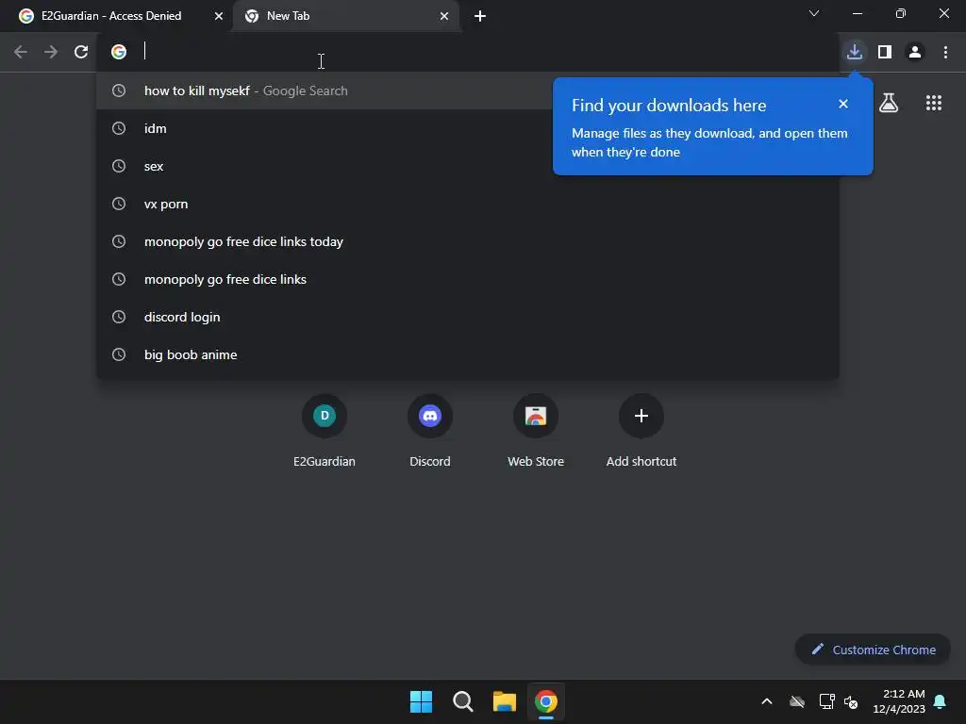Open a new tab with plus button
Screen dimensions: 966x724
click(x=480, y=16)
